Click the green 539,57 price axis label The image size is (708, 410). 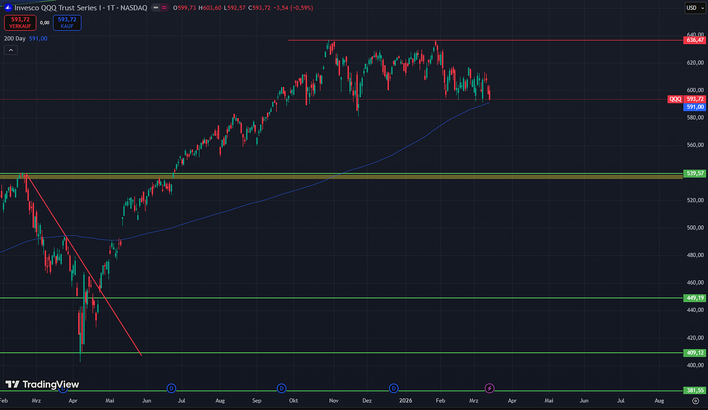695,173
